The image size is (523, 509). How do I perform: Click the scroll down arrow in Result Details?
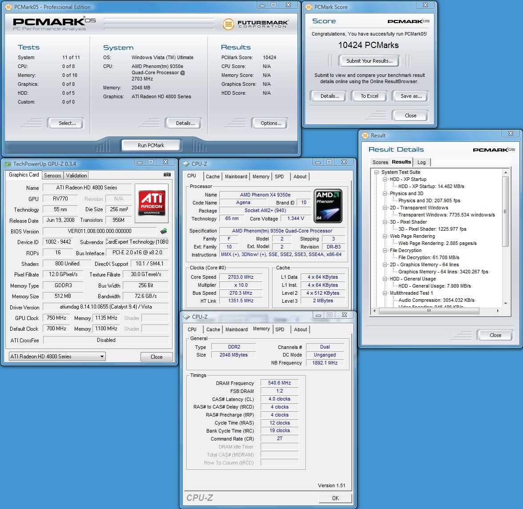506,303
